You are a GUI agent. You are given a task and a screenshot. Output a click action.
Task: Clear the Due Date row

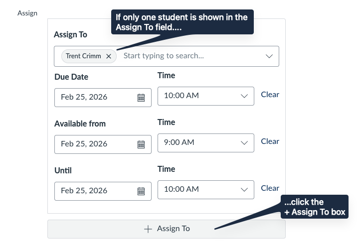270,95
